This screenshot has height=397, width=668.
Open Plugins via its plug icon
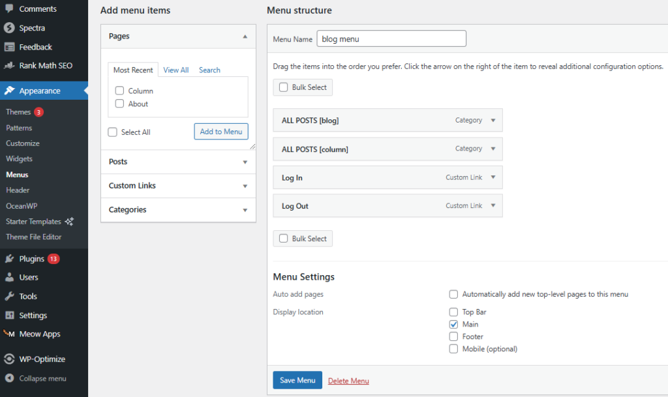9,259
